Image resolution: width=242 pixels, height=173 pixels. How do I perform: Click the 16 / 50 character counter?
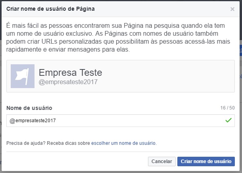(x=227, y=108)
